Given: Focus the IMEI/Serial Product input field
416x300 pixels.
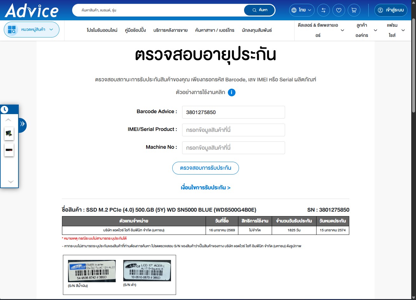Looking at the screenshot, I should pyautogui.click(x=233, y=130).
